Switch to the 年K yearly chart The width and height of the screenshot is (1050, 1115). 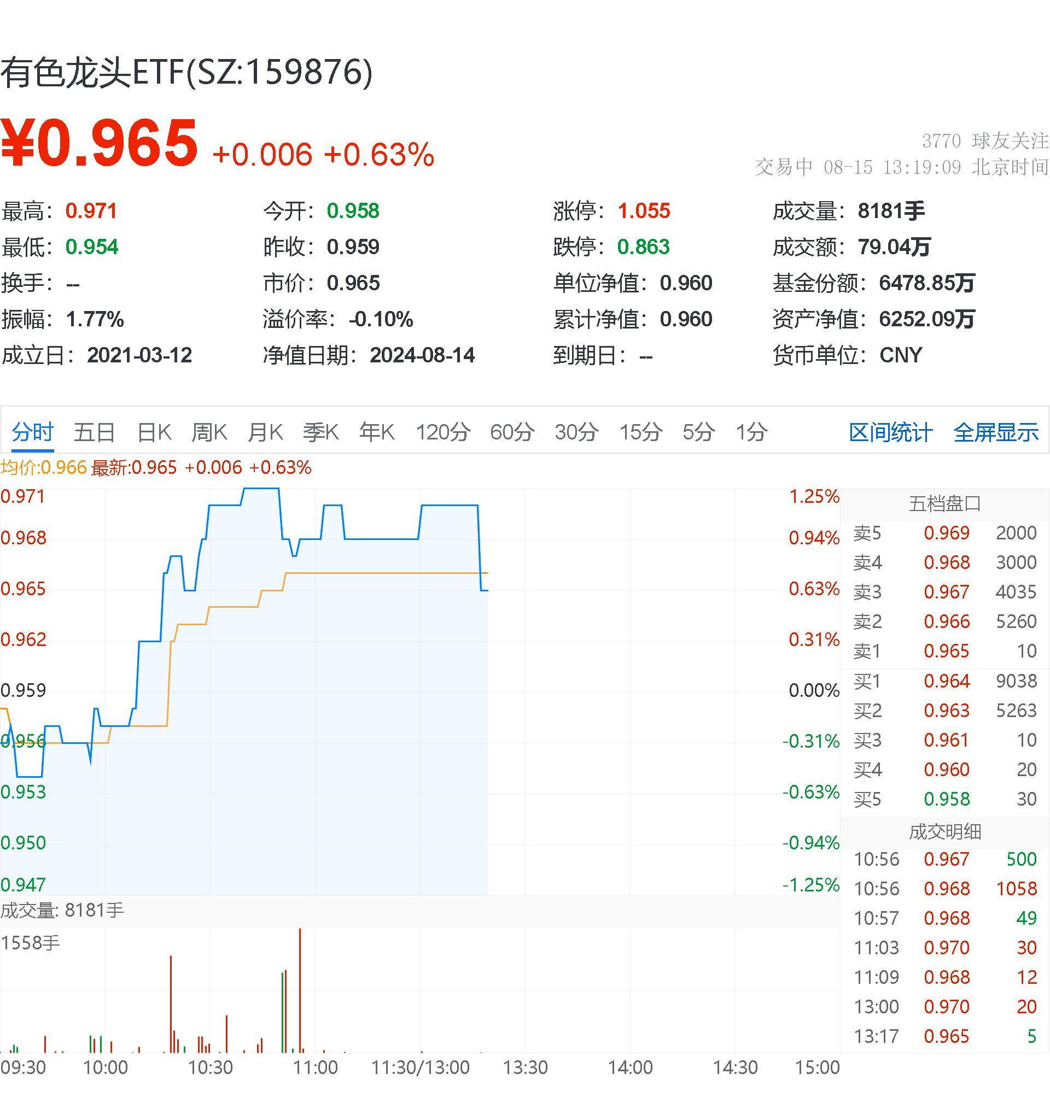[x=377, y=432]
